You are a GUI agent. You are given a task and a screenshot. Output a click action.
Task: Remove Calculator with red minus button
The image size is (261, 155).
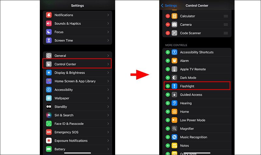pos(168,16)
